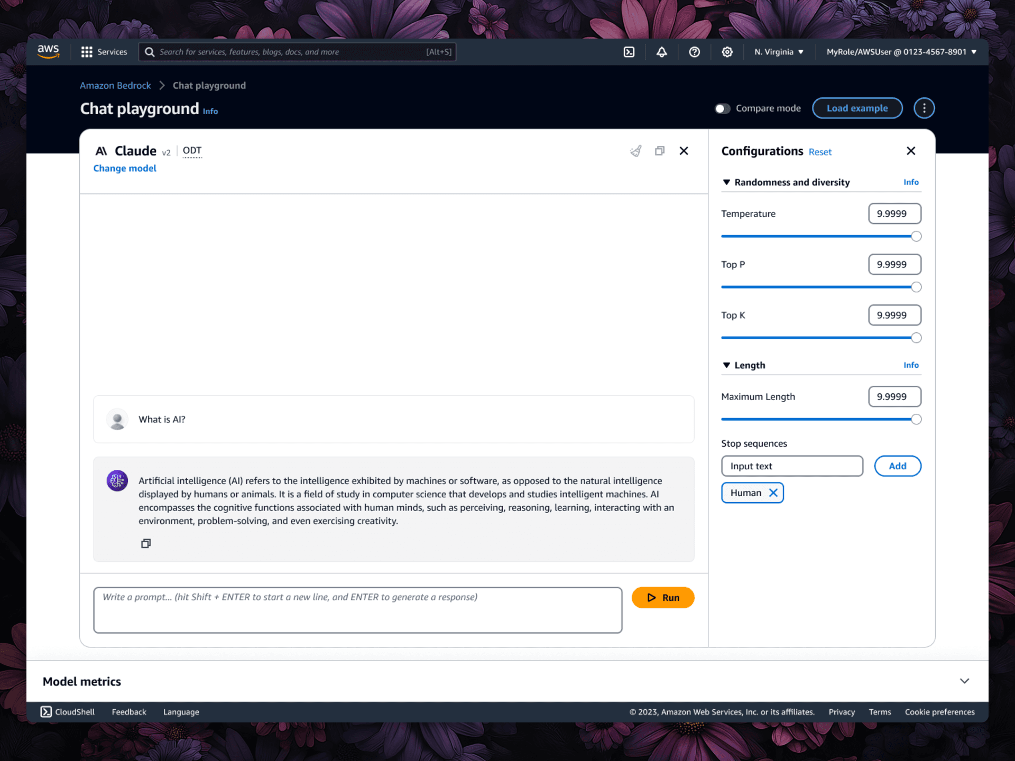Click the Write a prompt text box
Image resolution: width=1015 pixels, height=761 pixels.
(x=358, y=610)
